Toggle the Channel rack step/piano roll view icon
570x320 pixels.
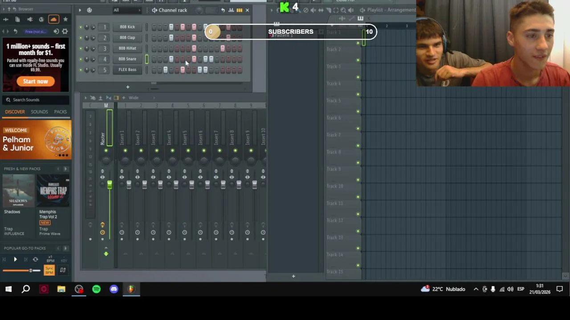click(x=240, y=10)
